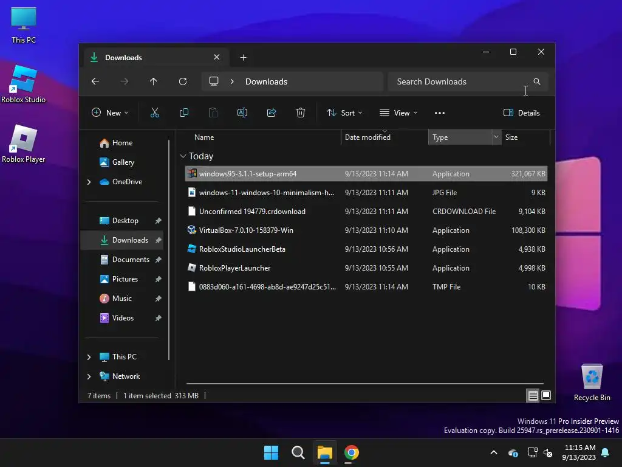Select the Downloads tab
622x467 pixels.
tap(155, 58)
